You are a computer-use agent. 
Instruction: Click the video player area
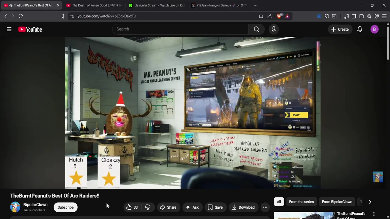193,113
